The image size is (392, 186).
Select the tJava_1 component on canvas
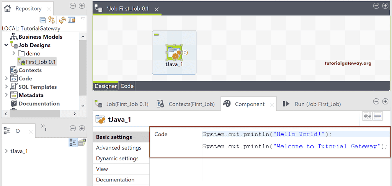[174, 53]
